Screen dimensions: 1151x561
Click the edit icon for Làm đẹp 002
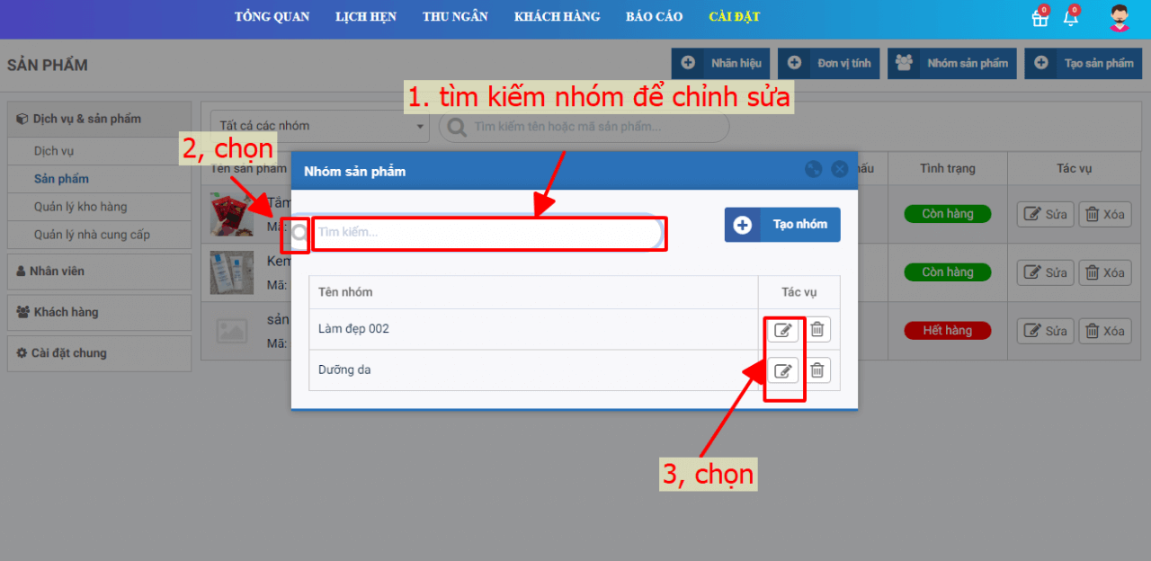click(x=782, y=330)
